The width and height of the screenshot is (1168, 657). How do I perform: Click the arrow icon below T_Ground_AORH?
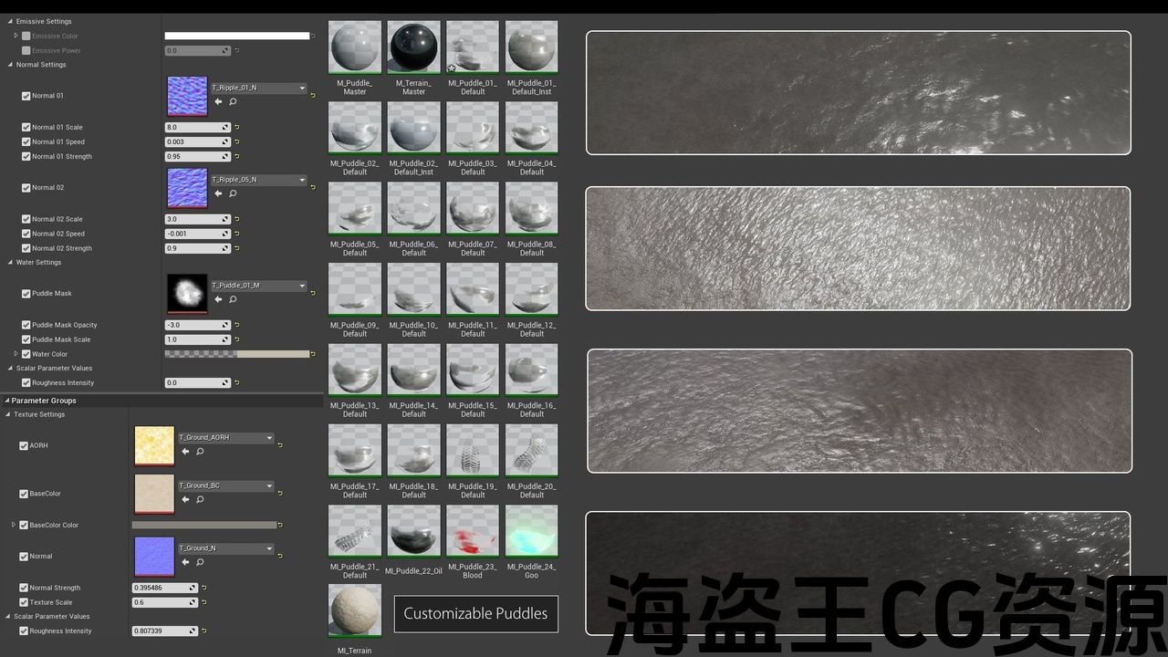pos(185,452)
